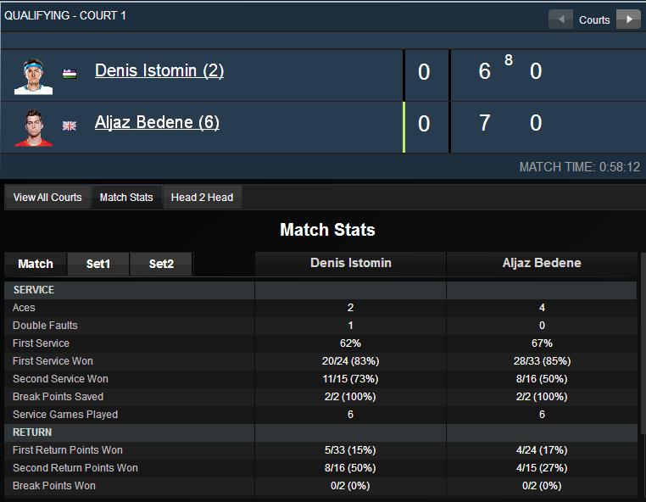Switch to the Match Stats tab
Viewport: 646px width, 502px height.
(126, 198)
